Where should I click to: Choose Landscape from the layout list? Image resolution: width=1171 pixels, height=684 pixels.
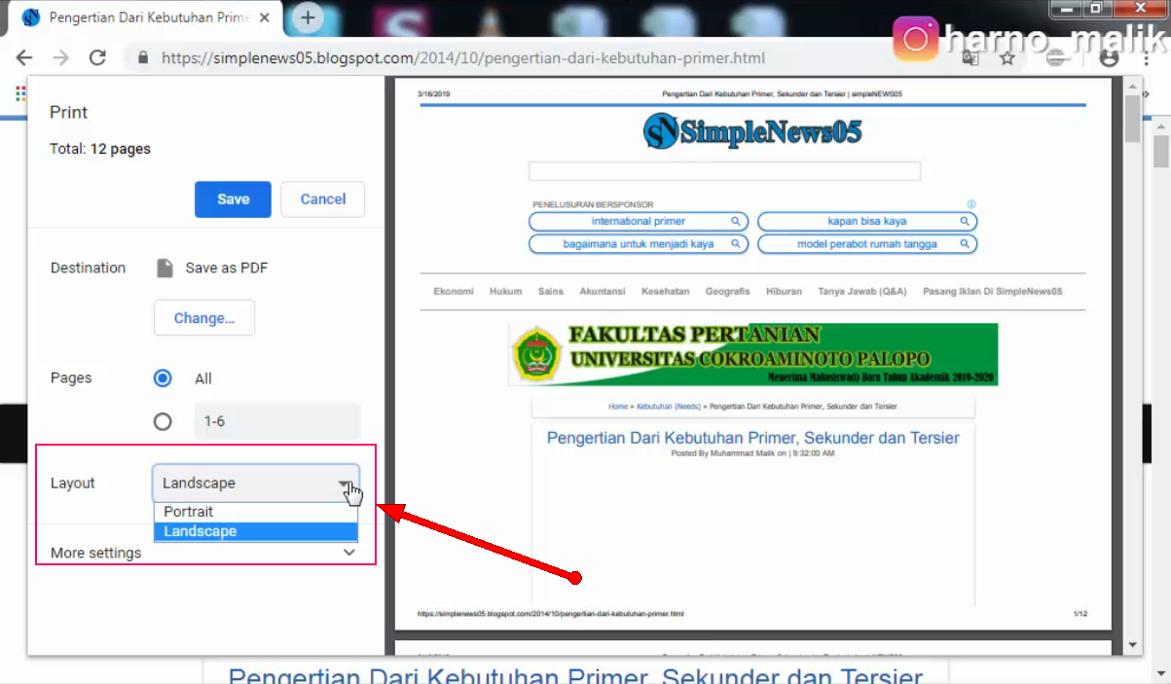(256, 531)
